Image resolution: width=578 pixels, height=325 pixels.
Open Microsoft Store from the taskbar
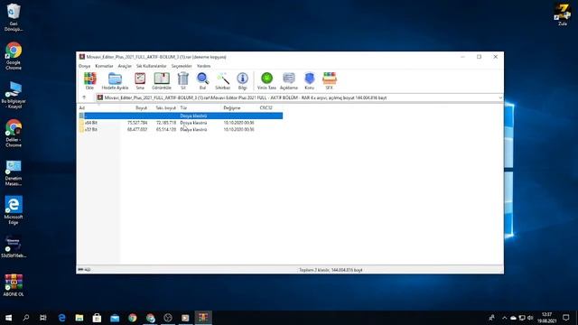click(x=97, y=318)
